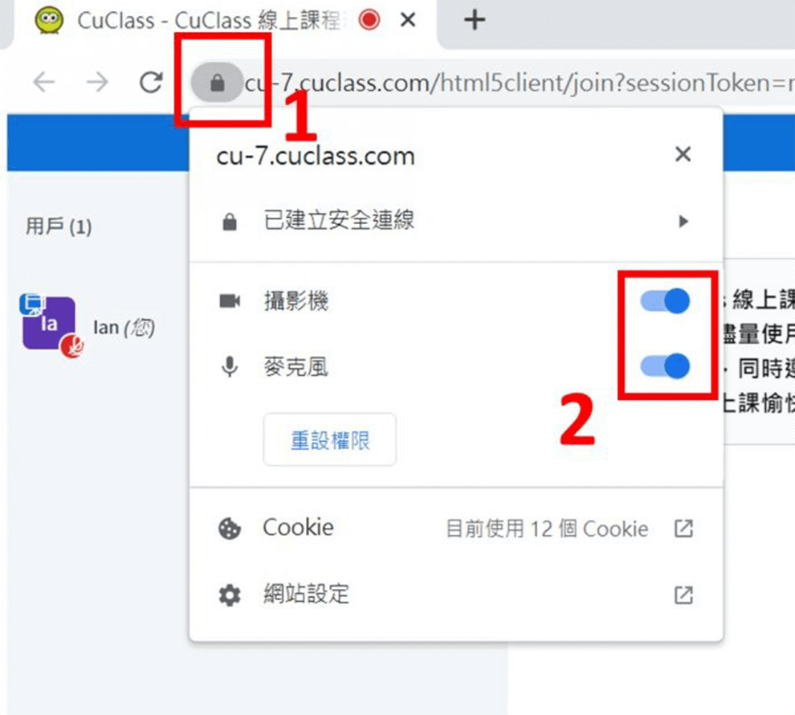Open the 已建立安全連線 connection row
The width and height of the screenshot is (795, 715).
[456, 221]
